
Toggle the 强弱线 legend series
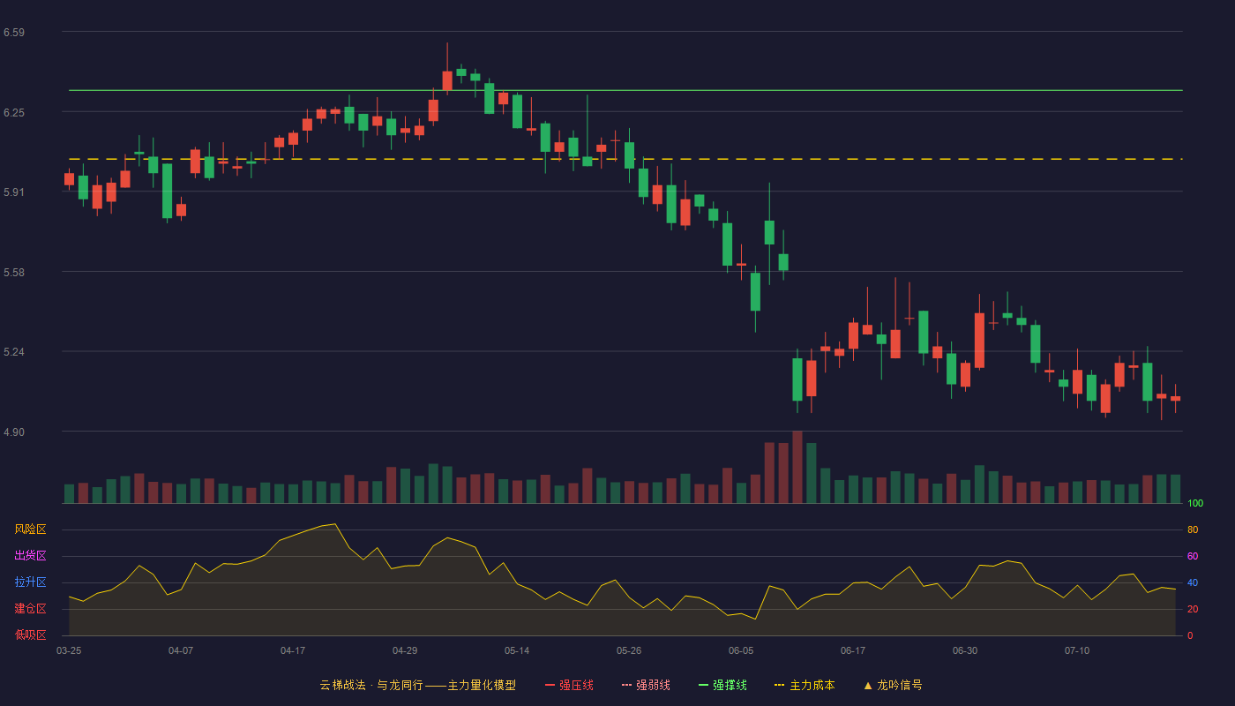pos(646,685)
